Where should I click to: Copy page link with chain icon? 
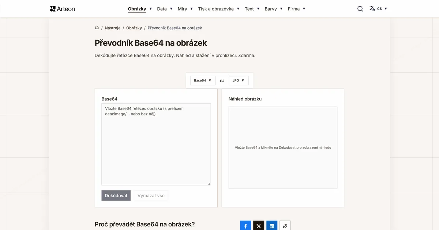(x=285, y=226)
